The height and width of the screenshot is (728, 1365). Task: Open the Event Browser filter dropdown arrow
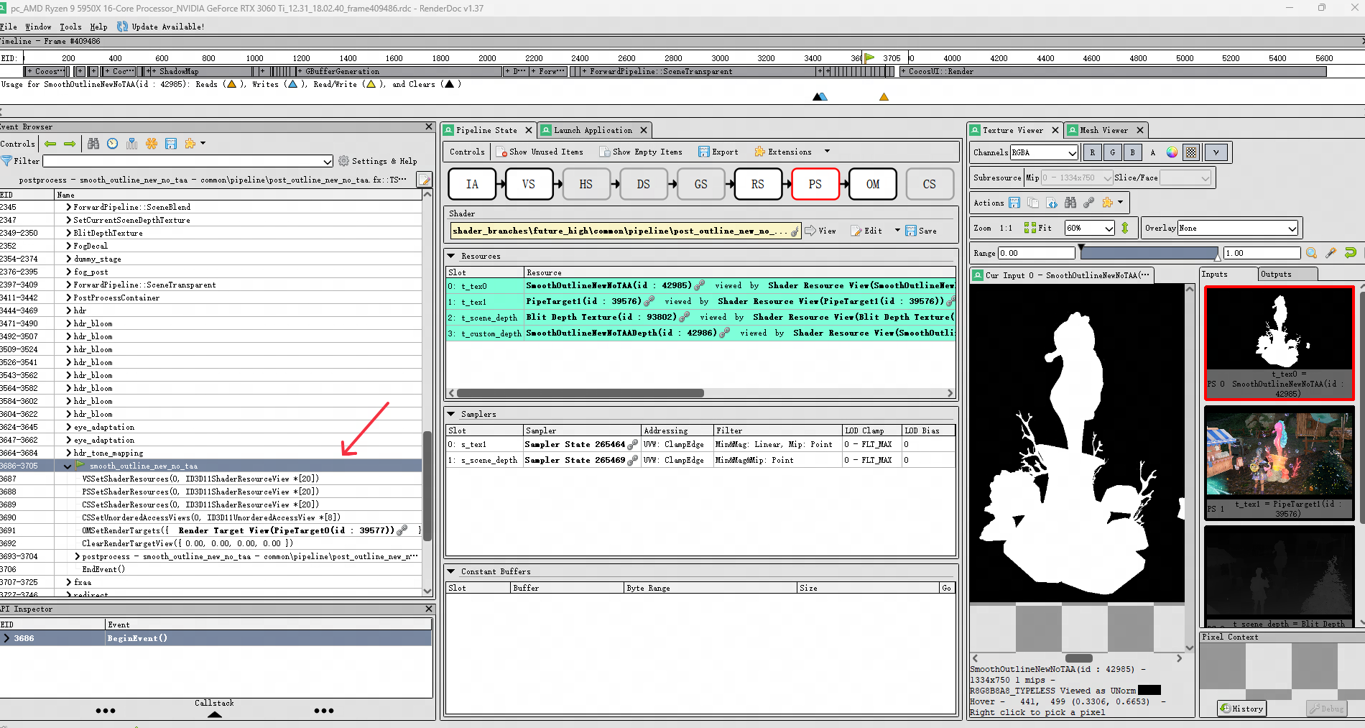tap(328, 161)
